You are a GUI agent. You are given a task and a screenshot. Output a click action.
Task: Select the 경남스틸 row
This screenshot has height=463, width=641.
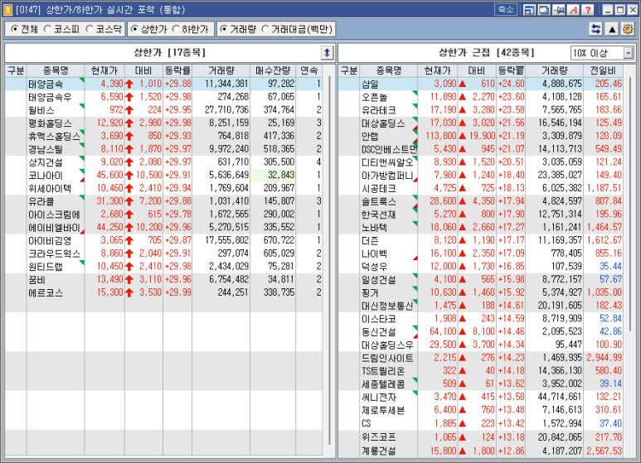pyautogui.click(x=163, y=149)
